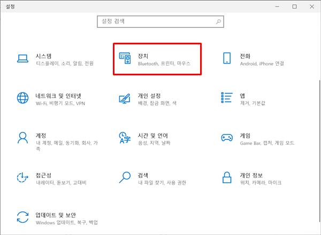321x235 pixels.
Task: Click the 'Windows 업데이트, 복구, 백업' description
Action: pyautogui.click(x=67, y=223)
